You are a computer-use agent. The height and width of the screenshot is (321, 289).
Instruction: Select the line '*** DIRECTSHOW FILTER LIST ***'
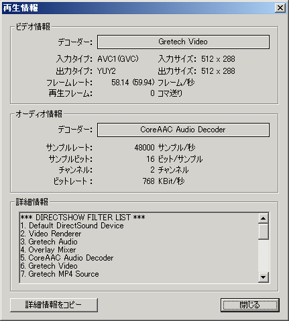[x=82, y=218]
